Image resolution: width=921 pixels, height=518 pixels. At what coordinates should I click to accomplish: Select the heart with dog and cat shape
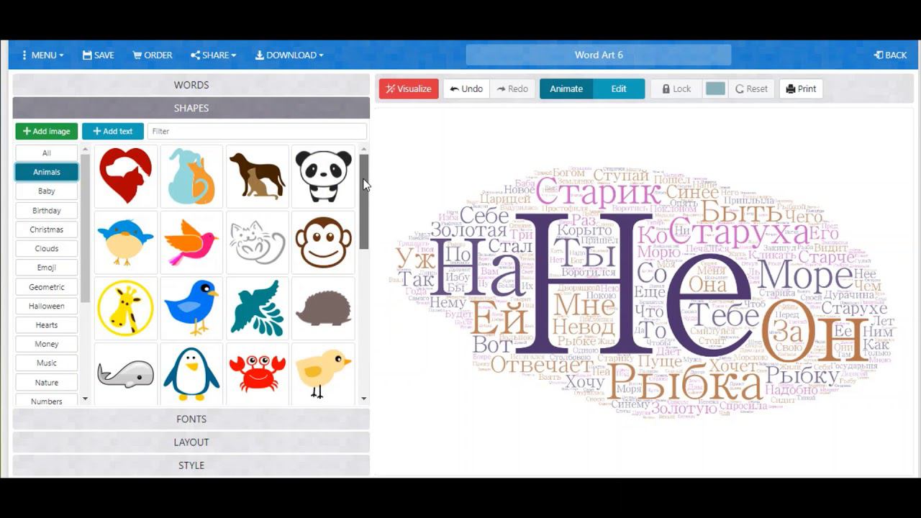pos(126,176)
